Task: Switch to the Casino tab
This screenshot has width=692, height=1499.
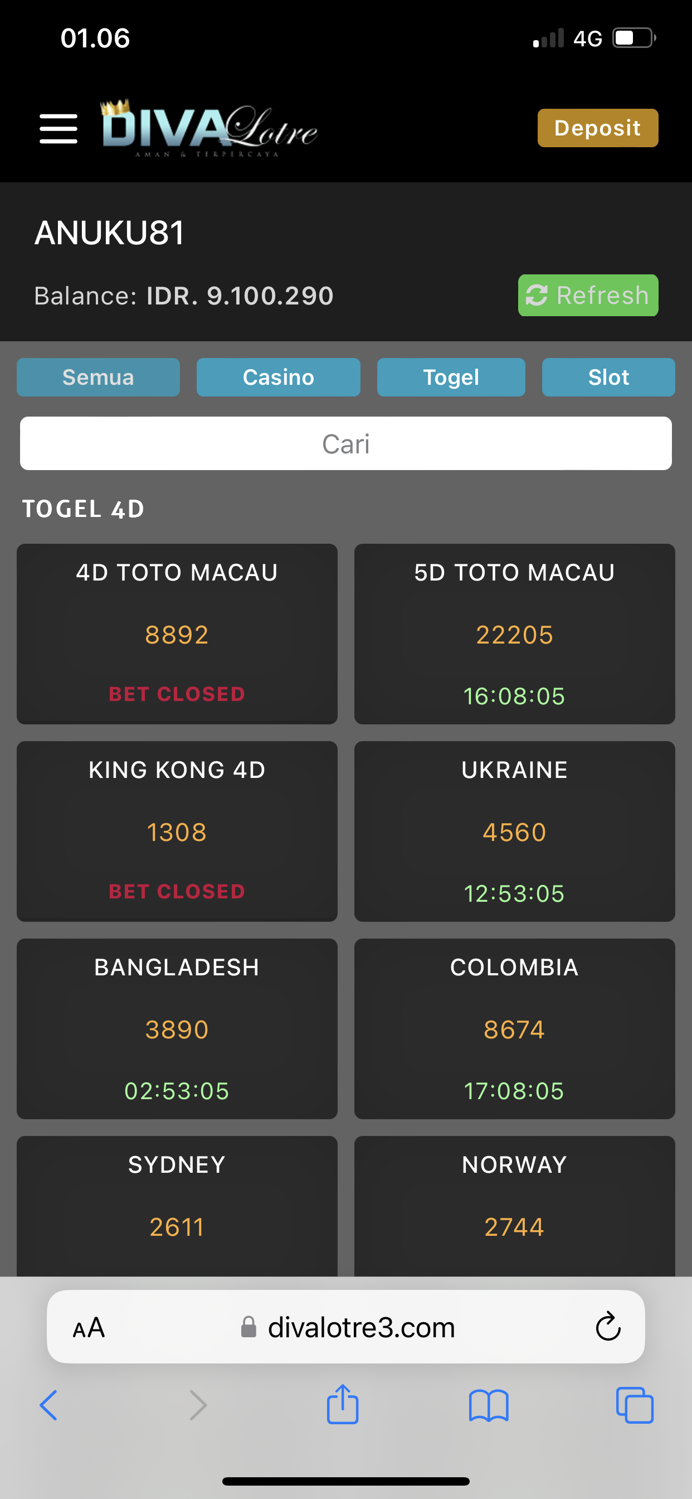Action: (x=278, y=377)
